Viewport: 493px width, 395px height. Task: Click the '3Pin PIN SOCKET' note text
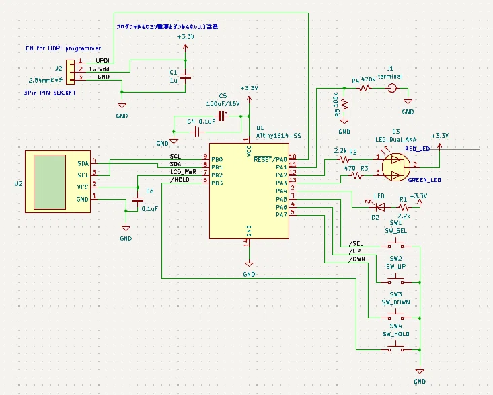(50, 93)
